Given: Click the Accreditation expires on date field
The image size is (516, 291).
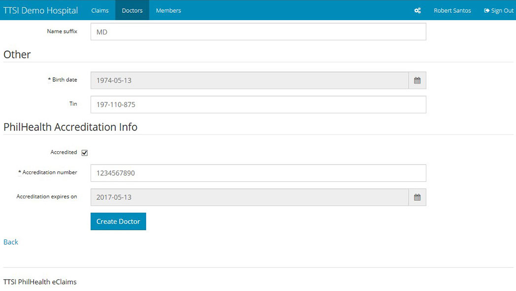Looking at the screenshot, I should pos(250,197).
